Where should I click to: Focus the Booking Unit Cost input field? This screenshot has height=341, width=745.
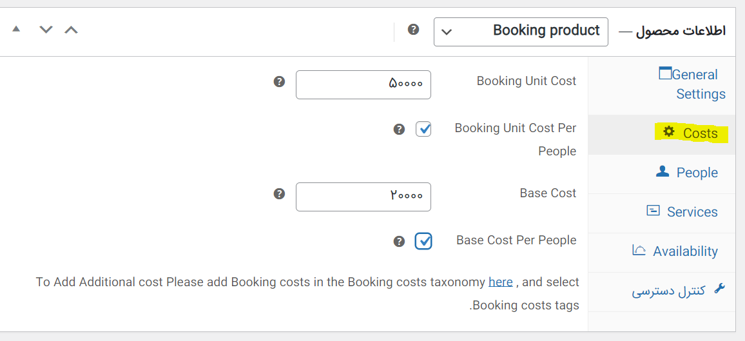coord(363,84)
